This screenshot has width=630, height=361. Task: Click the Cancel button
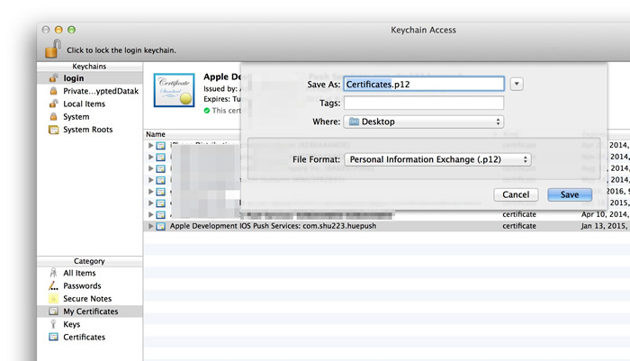coord(516,194)
